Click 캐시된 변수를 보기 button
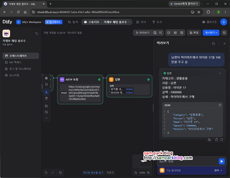Viewport: 230px width, 178px height. tap(93, 173)
